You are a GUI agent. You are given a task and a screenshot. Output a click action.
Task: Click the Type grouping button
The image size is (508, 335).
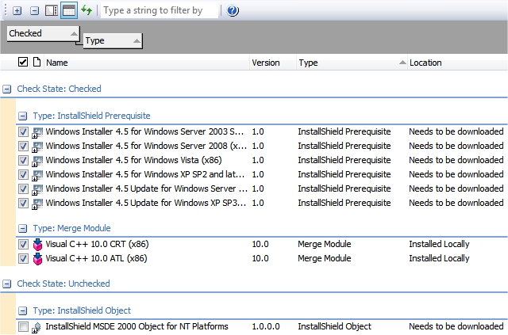pos(113,40)
